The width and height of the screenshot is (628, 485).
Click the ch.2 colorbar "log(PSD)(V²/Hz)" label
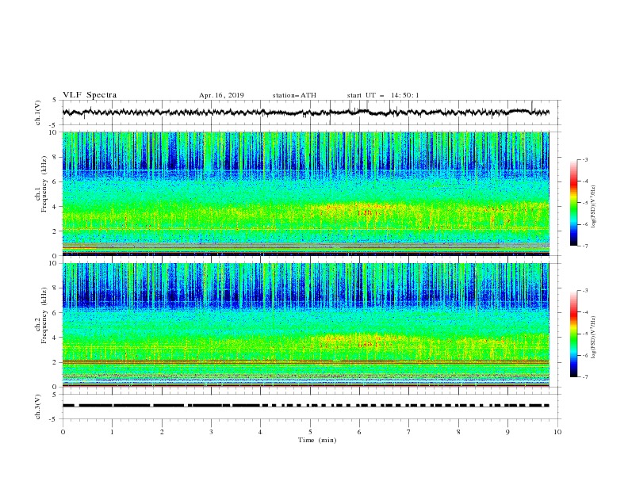594,338
